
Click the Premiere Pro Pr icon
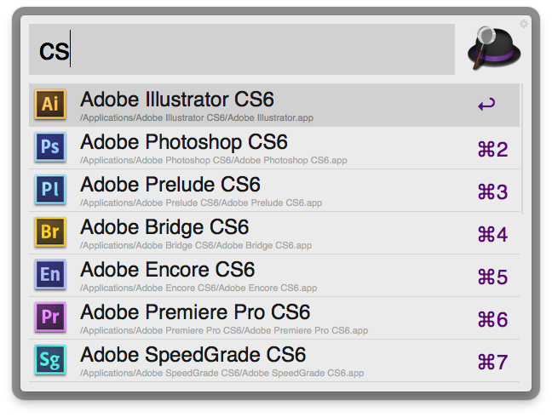[50, 317]
